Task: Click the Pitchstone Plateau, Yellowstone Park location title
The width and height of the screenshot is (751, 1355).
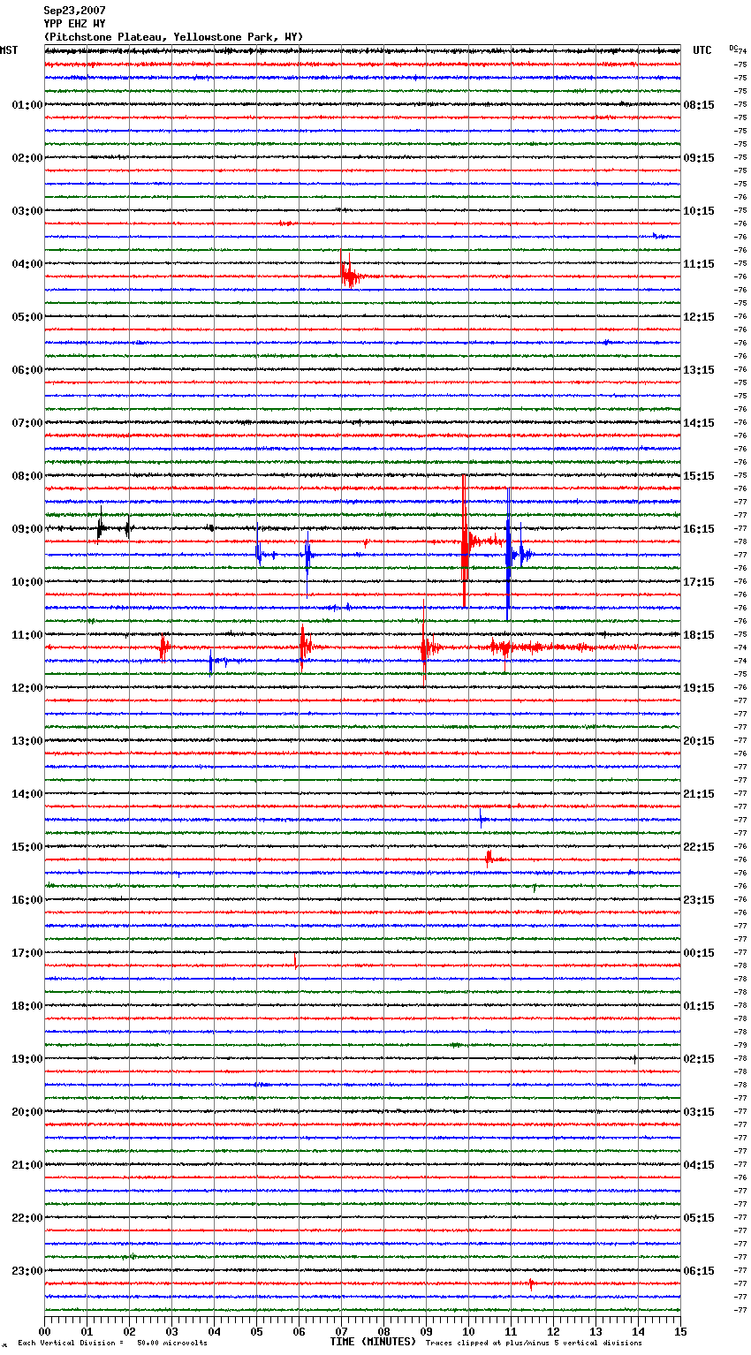Action: tap(174, 37)
